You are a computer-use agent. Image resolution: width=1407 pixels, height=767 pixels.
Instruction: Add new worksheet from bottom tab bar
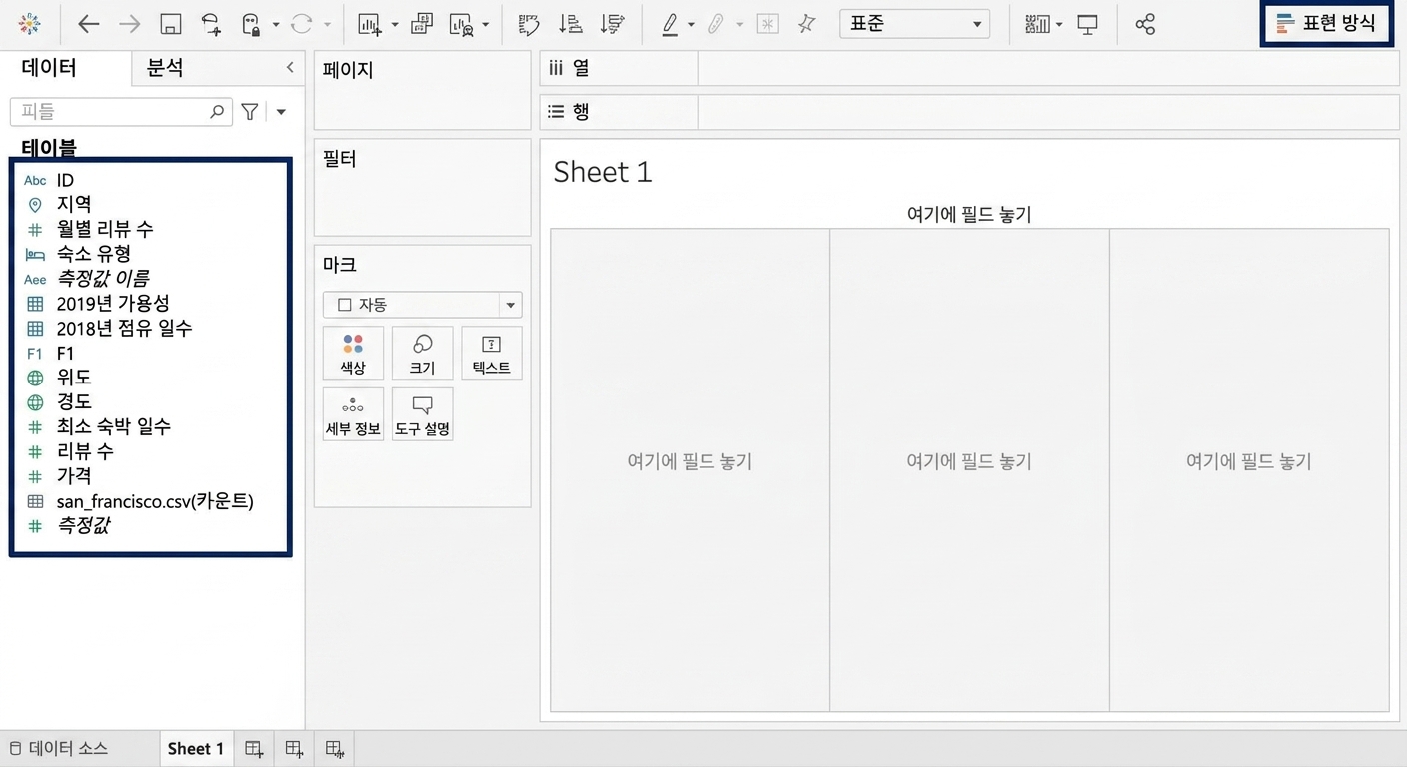pos(254,749)
